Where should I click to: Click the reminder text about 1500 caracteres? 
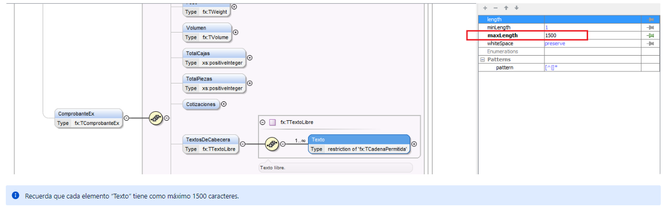coord(132,196)
